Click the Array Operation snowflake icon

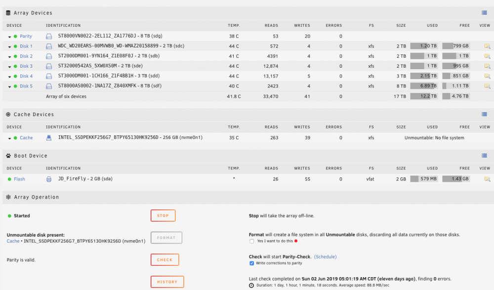tap(8, 197)
